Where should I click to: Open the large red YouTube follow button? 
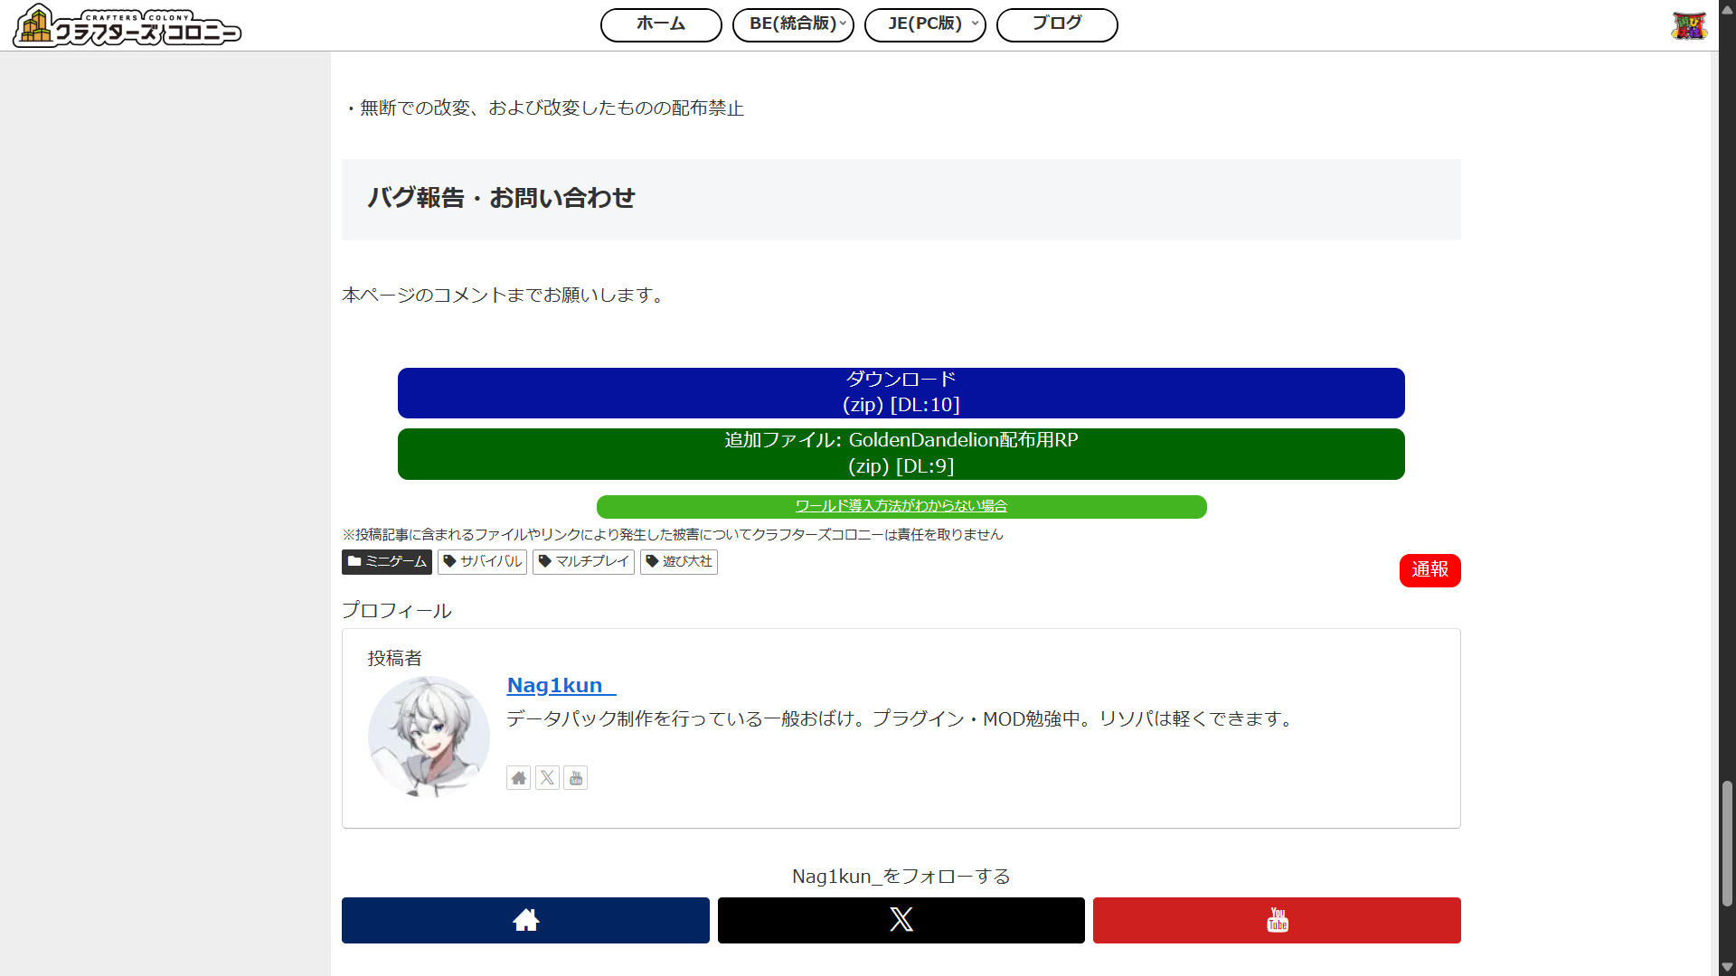tap(1277, 920)
